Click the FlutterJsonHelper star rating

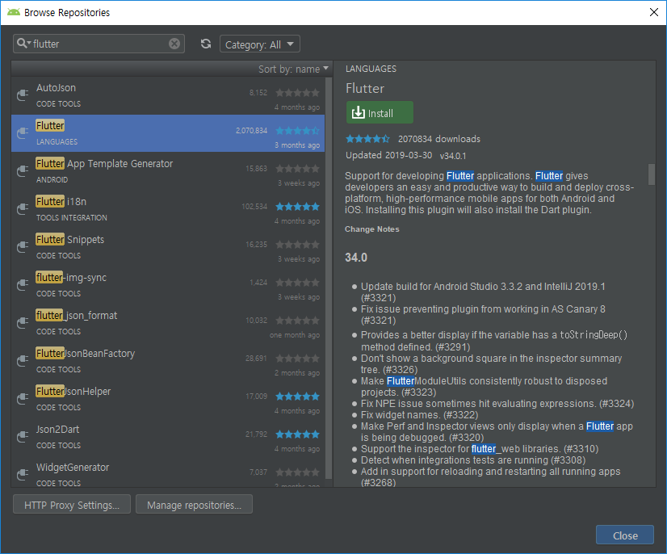(297, 397)
